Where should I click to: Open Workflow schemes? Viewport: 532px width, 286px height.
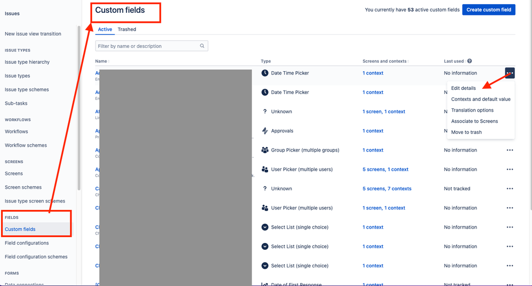click(26, 146)
